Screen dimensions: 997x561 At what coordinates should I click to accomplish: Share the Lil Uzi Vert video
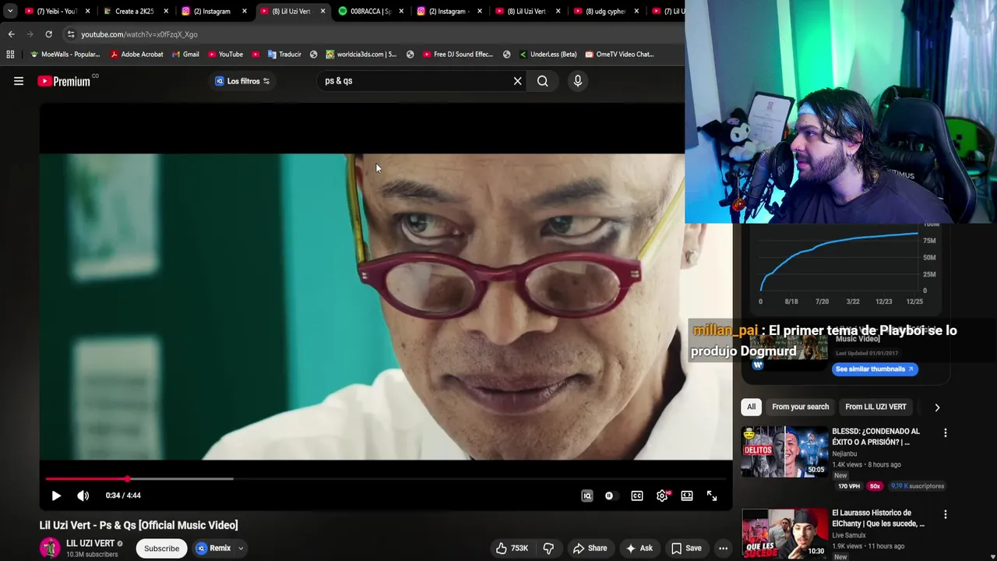[x=590, y=549]
